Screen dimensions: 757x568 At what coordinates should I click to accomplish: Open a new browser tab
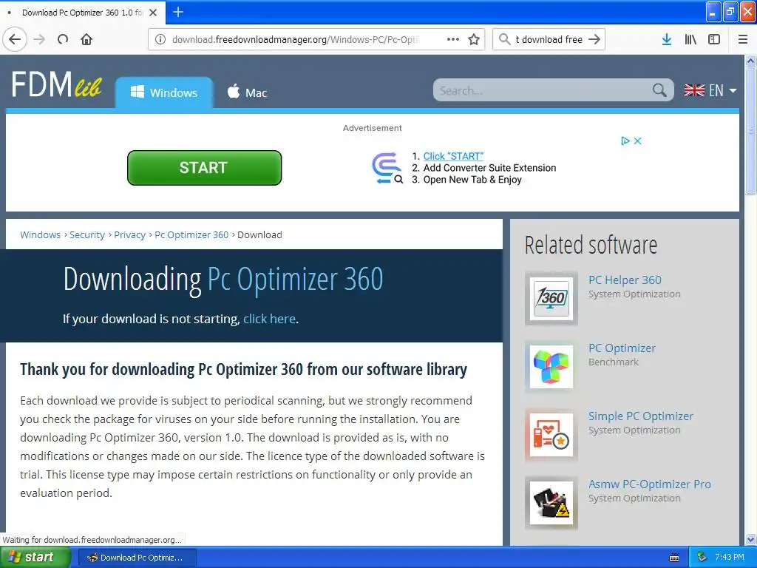[x=177, y=12]
